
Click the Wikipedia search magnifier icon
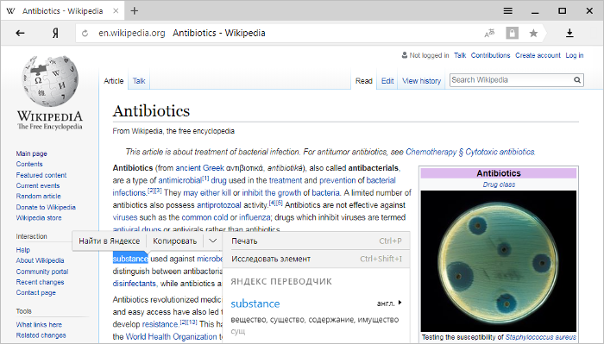tap(577, 80)
